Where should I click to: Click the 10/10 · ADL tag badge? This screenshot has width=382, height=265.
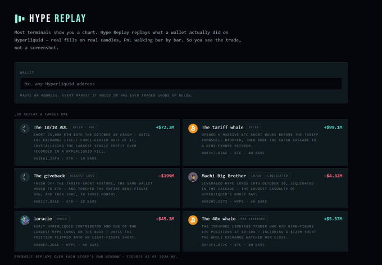click(84, 127)
